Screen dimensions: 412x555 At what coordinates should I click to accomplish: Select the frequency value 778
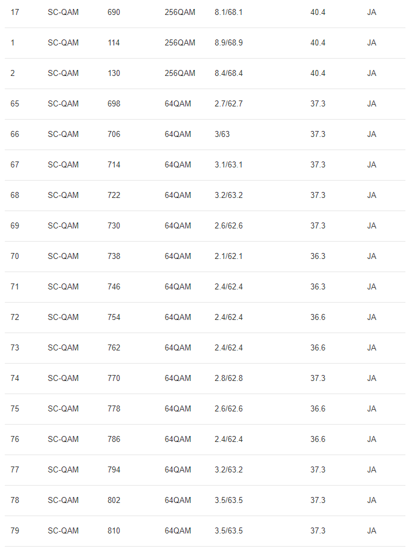[114, 408]
